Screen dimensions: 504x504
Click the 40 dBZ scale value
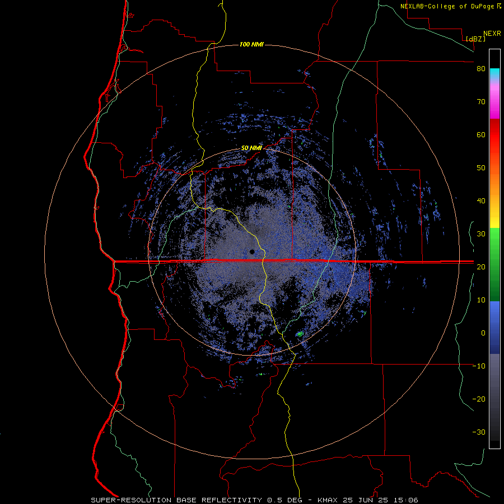(x=481, y=201)
